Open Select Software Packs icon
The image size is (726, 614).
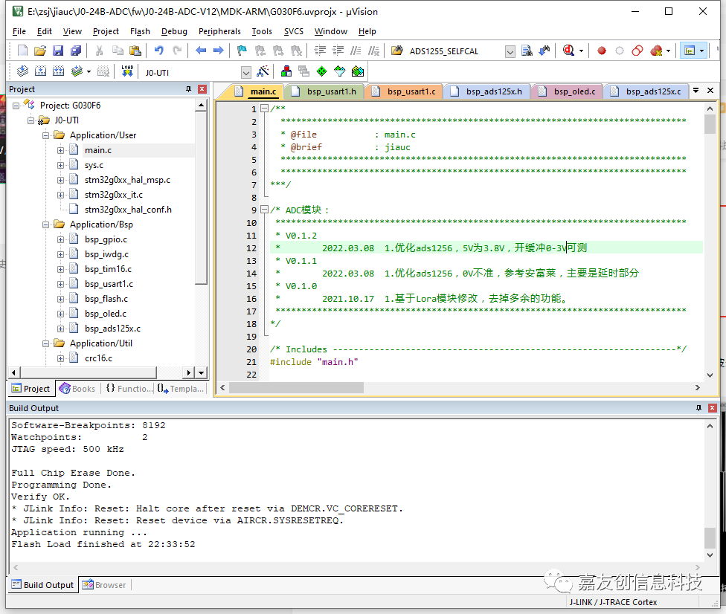(340, 71)
